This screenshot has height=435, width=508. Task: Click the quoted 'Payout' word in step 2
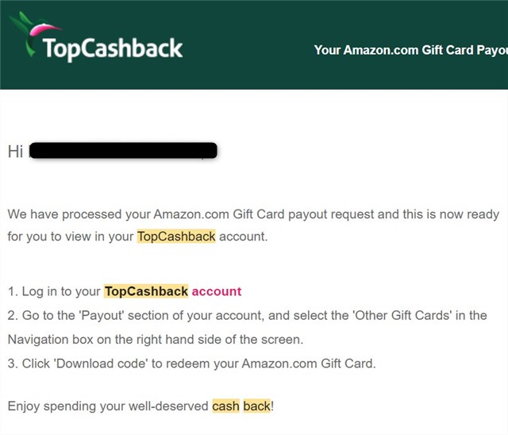tap(101, 315)
